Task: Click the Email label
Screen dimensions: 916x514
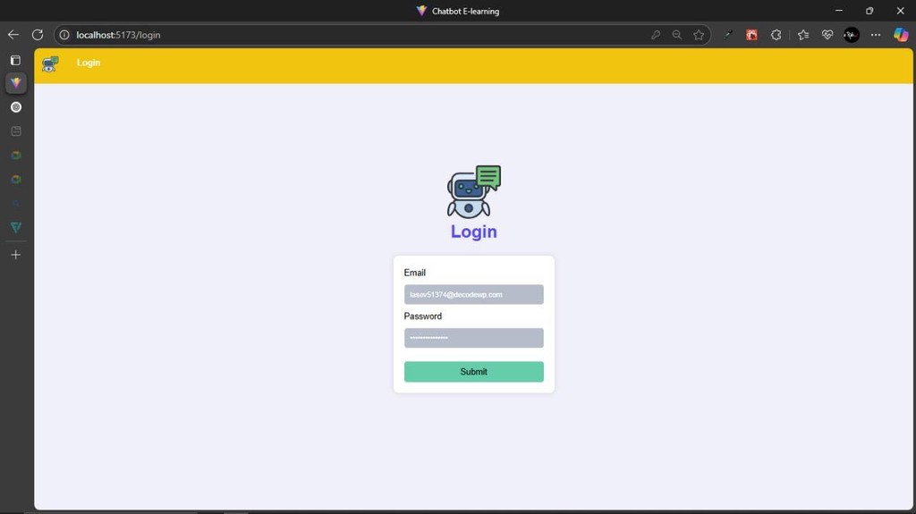Action: pos(415,273)
